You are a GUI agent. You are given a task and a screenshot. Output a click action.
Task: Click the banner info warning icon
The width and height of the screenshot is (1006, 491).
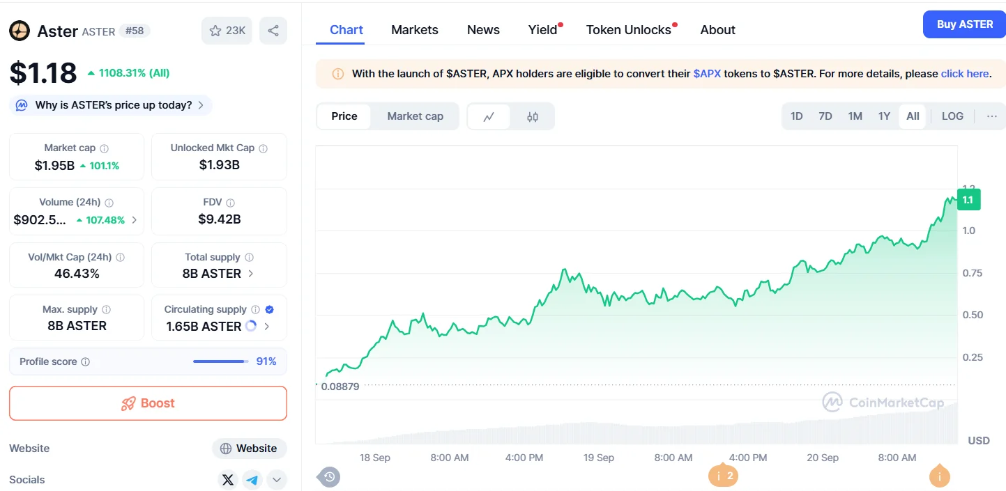tap(337, 74)
